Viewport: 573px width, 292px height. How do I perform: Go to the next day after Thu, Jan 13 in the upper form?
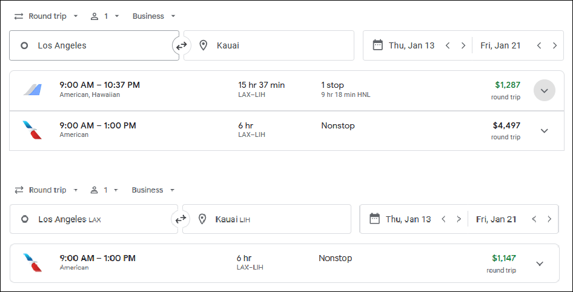coord(463,45)
